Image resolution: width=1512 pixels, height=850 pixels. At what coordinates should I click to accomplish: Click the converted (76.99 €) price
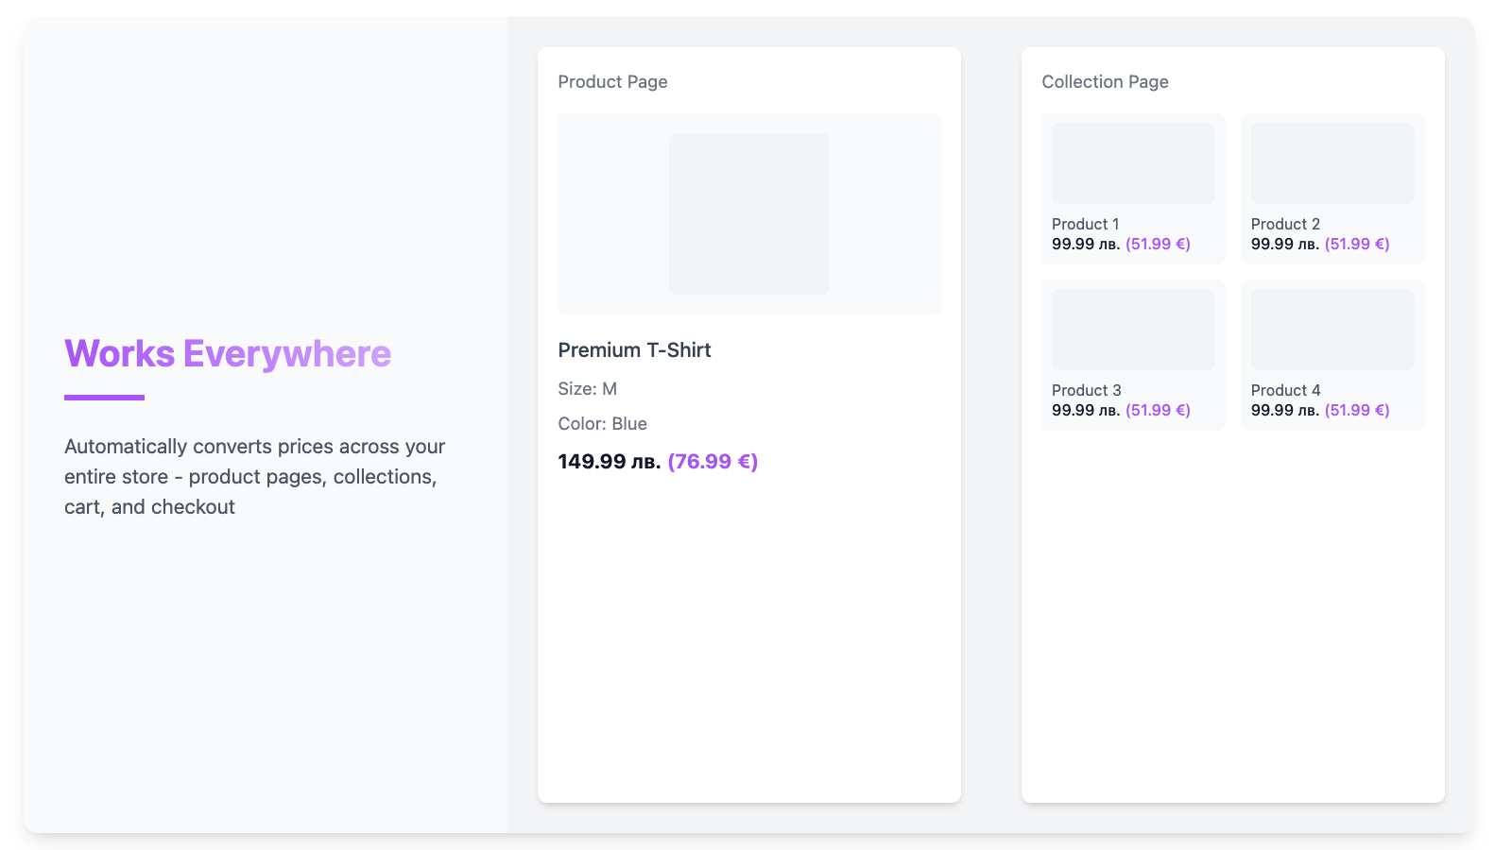tap(713, 462)
